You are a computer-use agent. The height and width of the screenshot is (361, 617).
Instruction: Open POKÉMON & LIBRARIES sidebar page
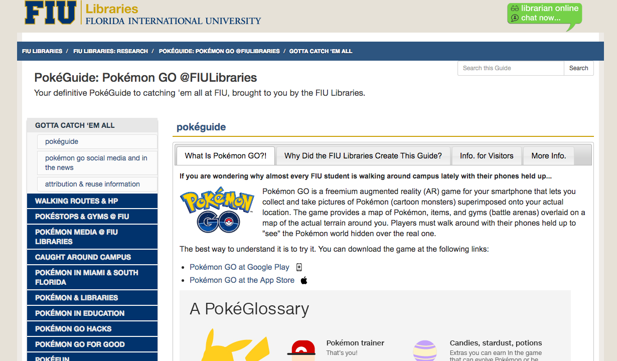click(x=92, y=298)
